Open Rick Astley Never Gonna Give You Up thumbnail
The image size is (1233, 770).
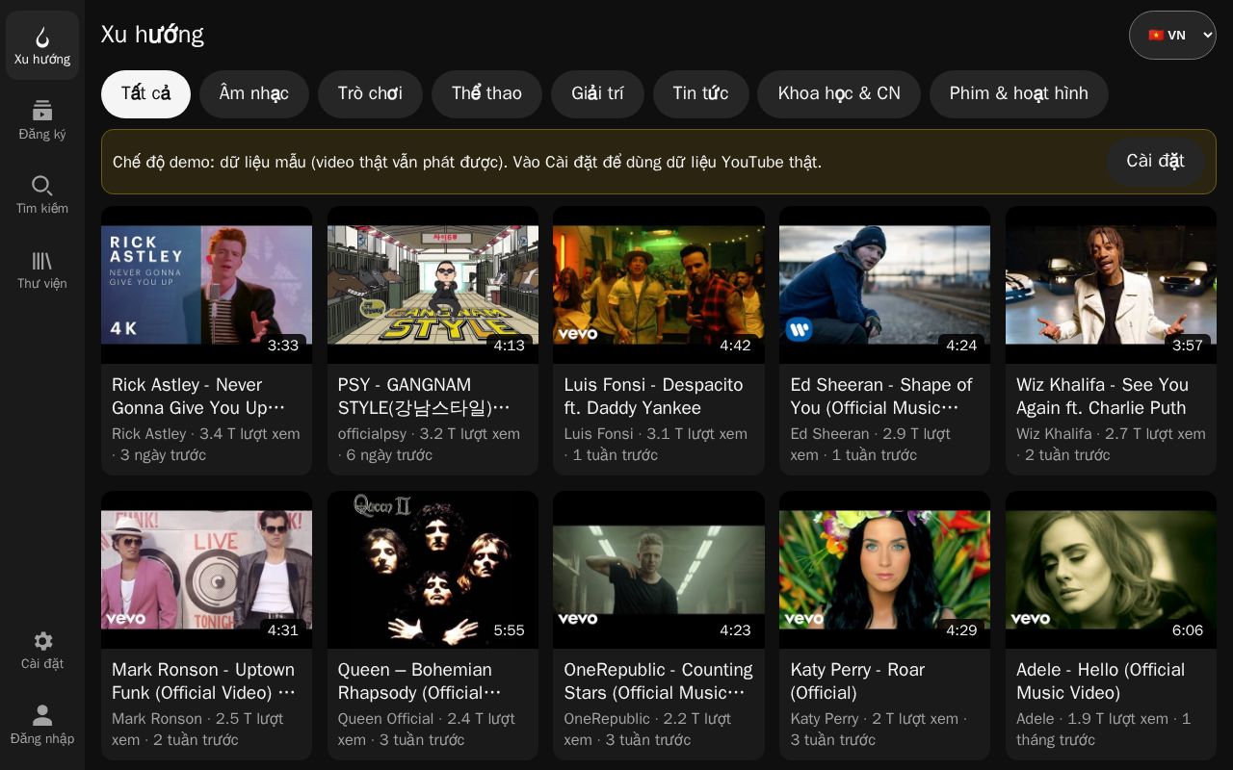pos(206,285)
